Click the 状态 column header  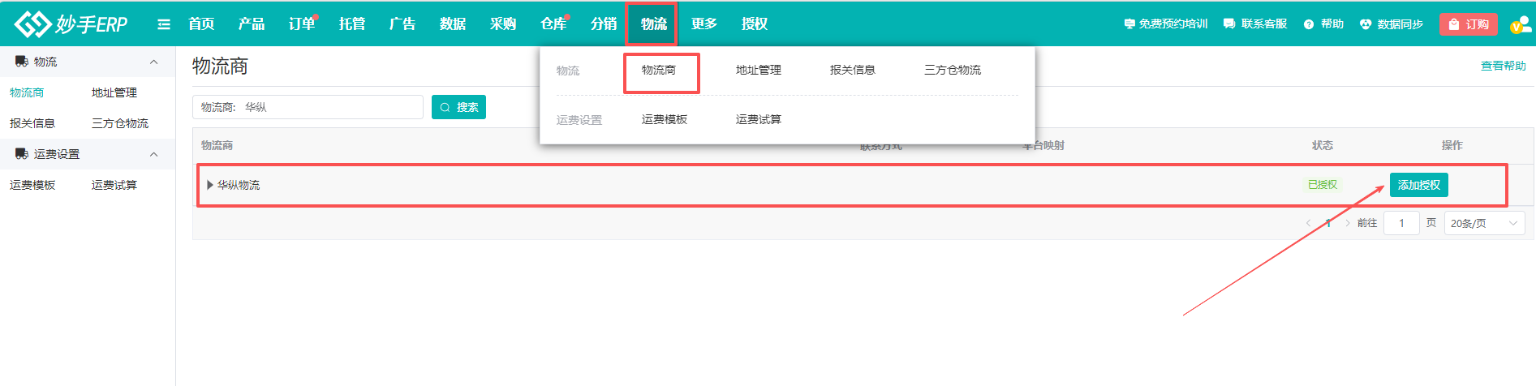(1323, 145)
